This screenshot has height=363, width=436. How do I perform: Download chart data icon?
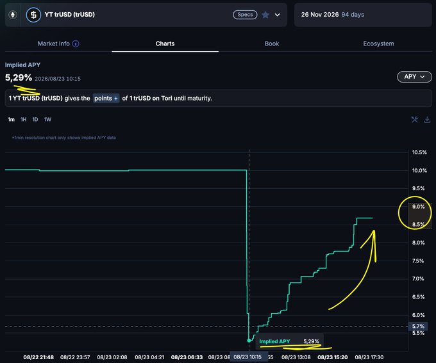coord(427,120)
